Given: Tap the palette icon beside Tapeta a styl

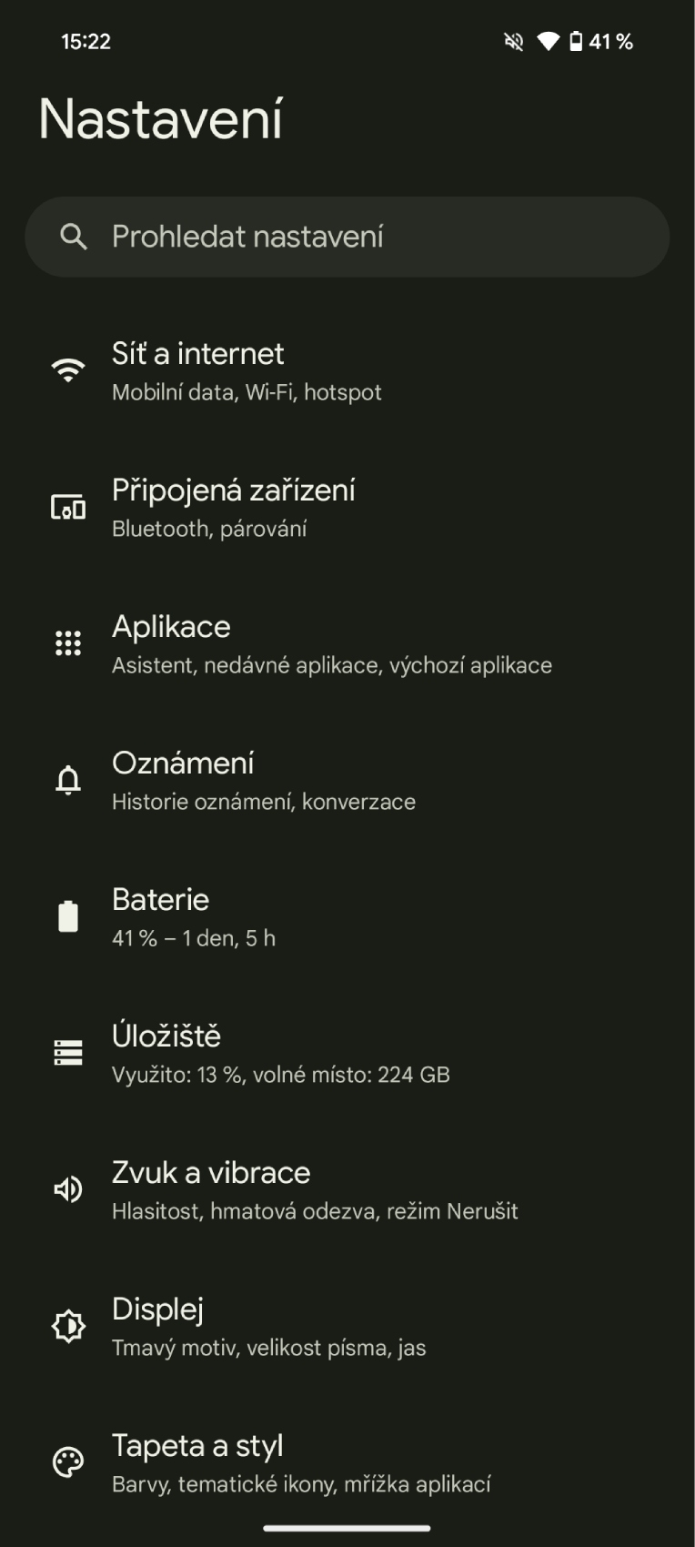Looking at the screenshot, I should [x=68, y=1462].
